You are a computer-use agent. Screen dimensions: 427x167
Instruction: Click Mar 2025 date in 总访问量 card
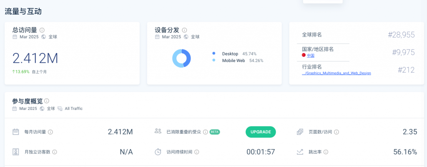[x=29, y=37]
